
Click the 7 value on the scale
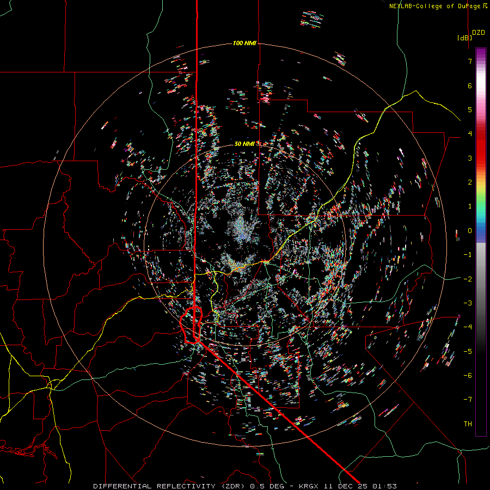470,61
